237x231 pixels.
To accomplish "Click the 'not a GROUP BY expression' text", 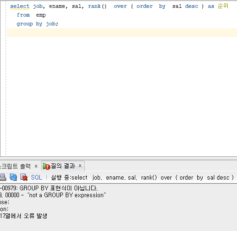I will tap(67, 195).
